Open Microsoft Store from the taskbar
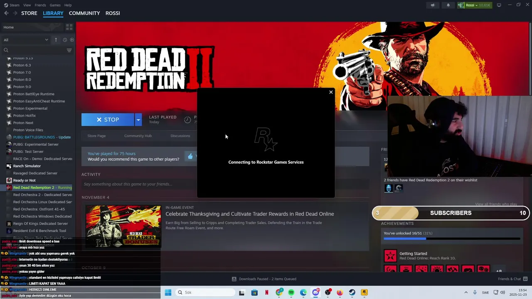Image resolution: width=532 pixels, height=299 pixels. pyautogui.click(x=254, y=292)
